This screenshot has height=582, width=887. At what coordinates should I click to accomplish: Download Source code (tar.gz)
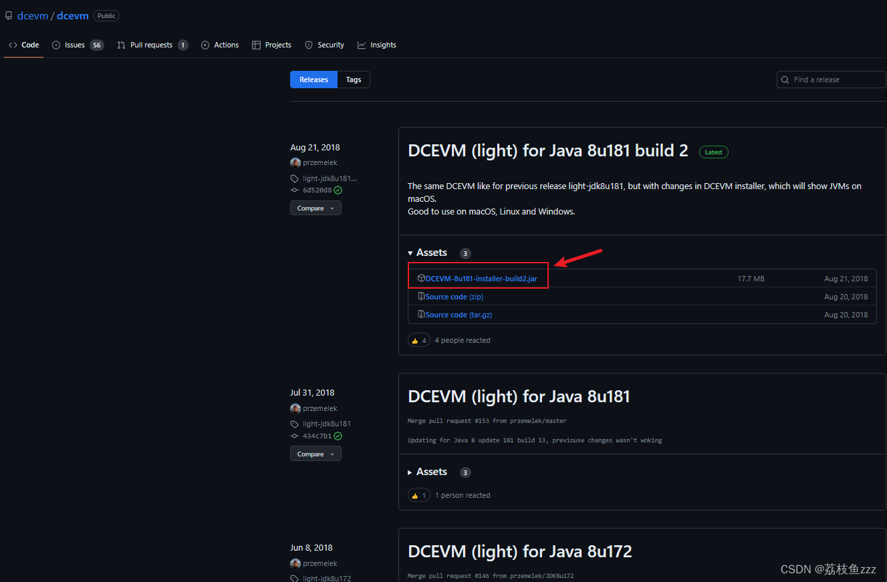tap(459, 315)
